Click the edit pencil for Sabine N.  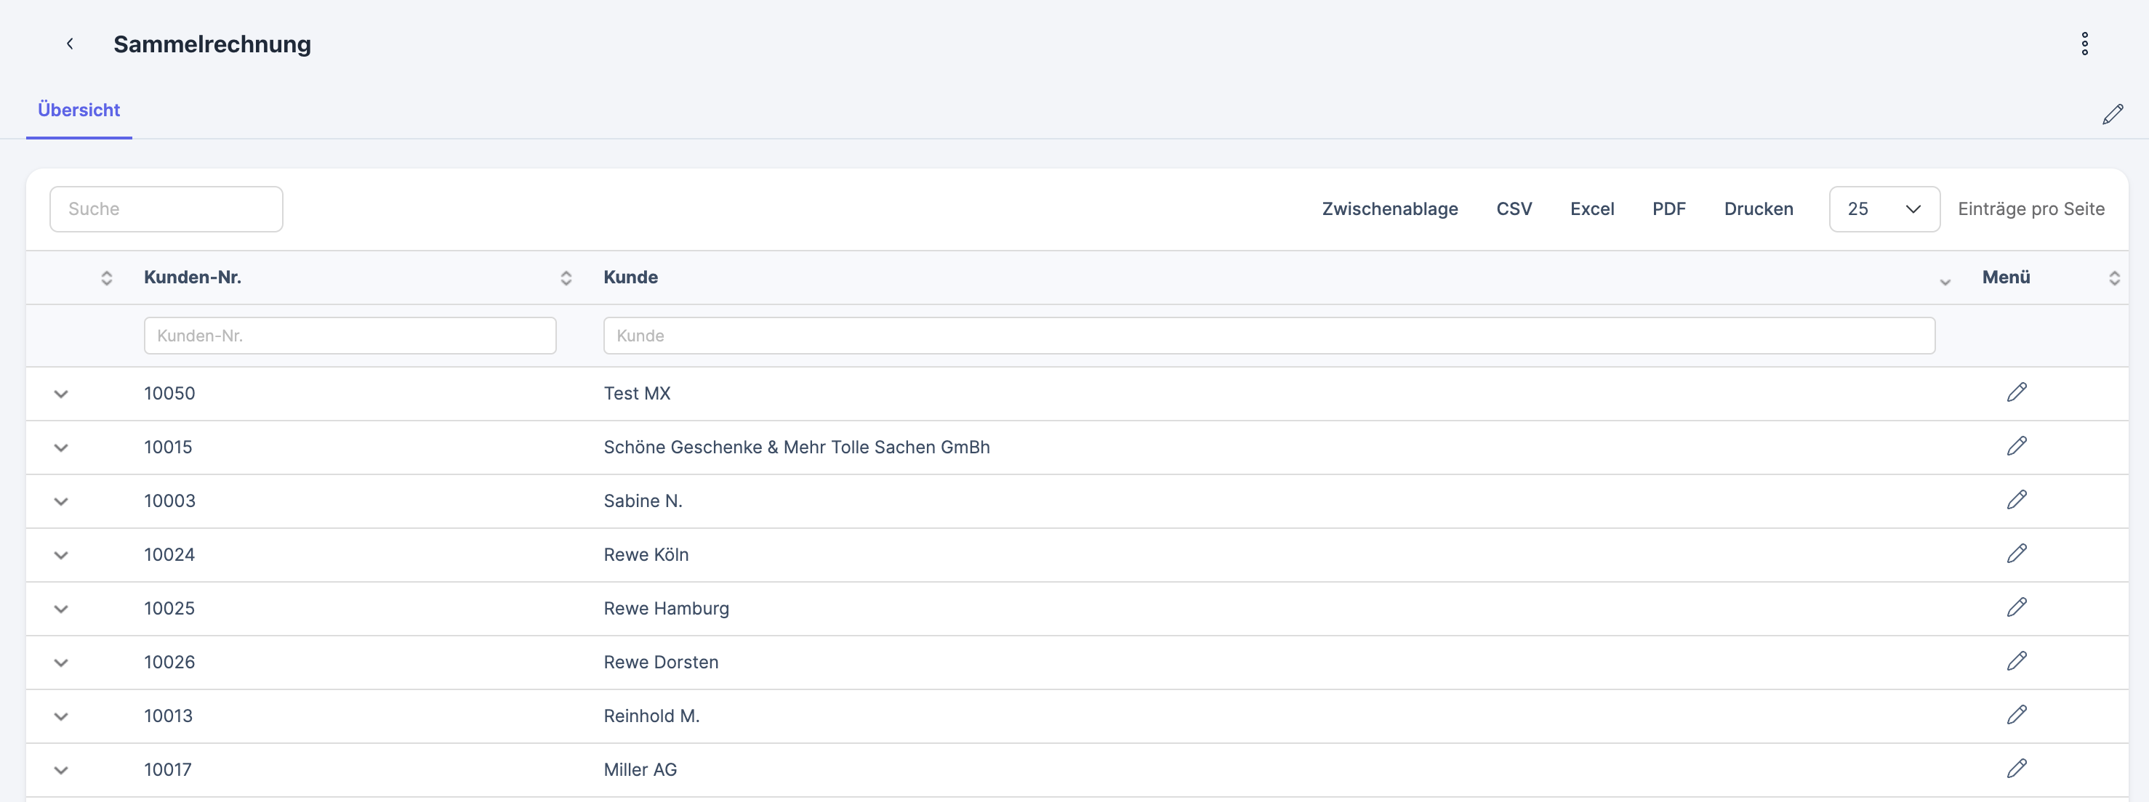[2015, 501]
